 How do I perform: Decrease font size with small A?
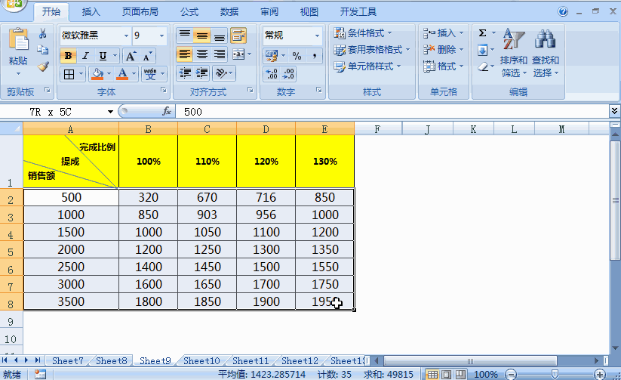point(147,56)
